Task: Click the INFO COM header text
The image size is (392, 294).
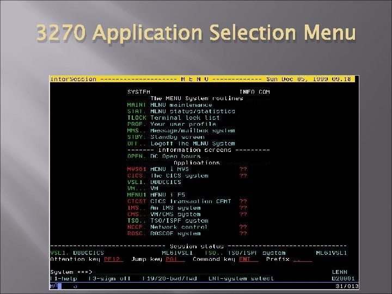Action: coord(255,92)
